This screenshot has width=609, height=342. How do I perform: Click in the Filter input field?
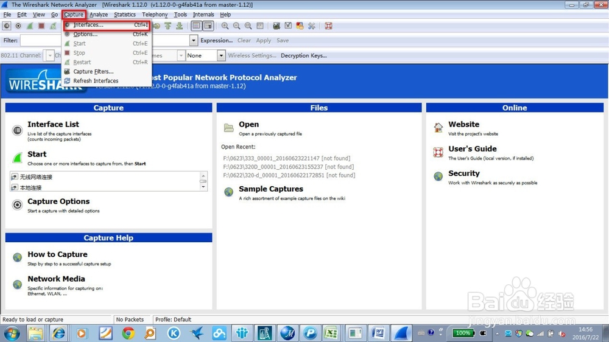tap(105, 40)
